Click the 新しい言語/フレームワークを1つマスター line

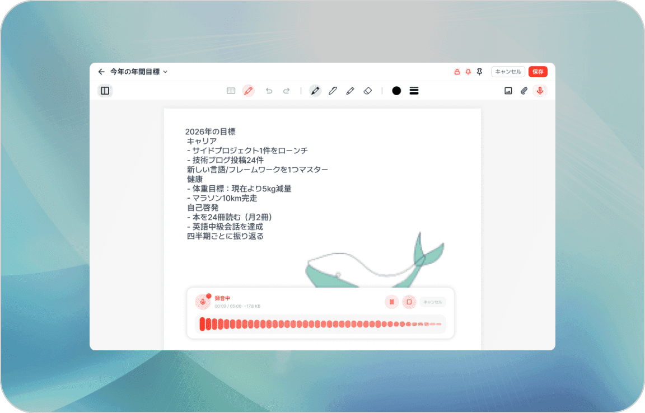(x=258, y=170)
